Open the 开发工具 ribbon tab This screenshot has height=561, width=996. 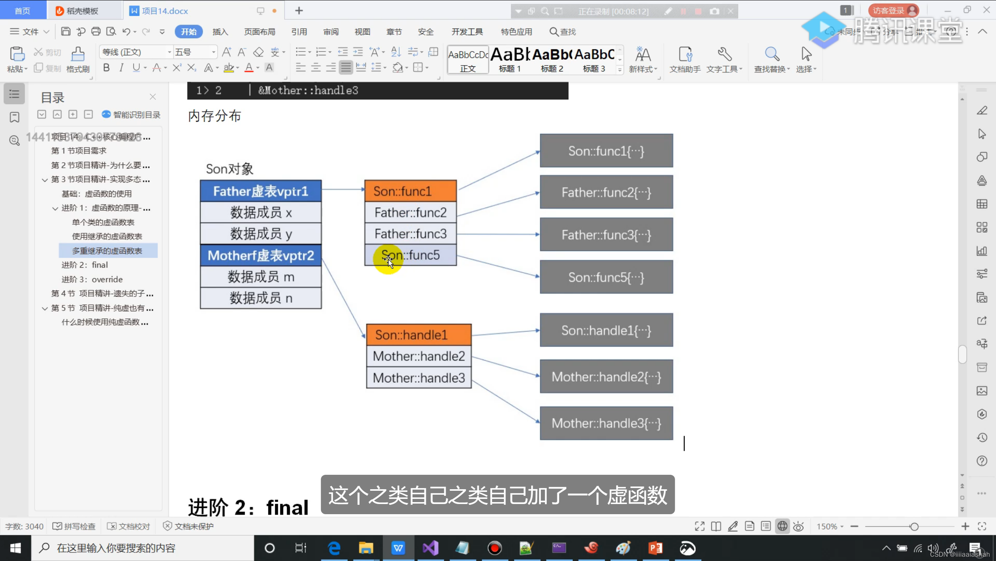[x=467, y=32]
